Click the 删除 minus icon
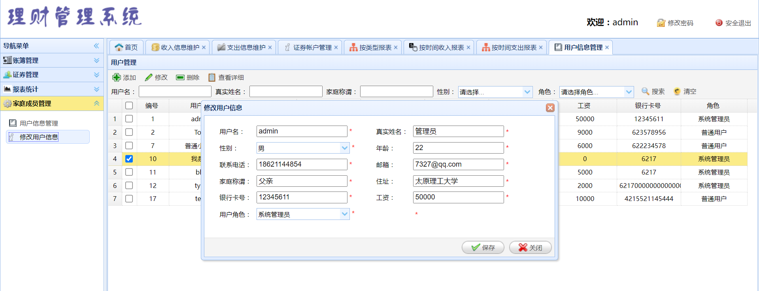Viewport: 759px width, 291px height. (180, 77)
